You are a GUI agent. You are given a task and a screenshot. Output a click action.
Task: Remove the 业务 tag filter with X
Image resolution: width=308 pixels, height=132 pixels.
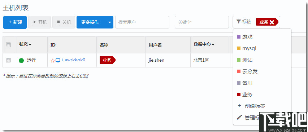pos(272,22)
